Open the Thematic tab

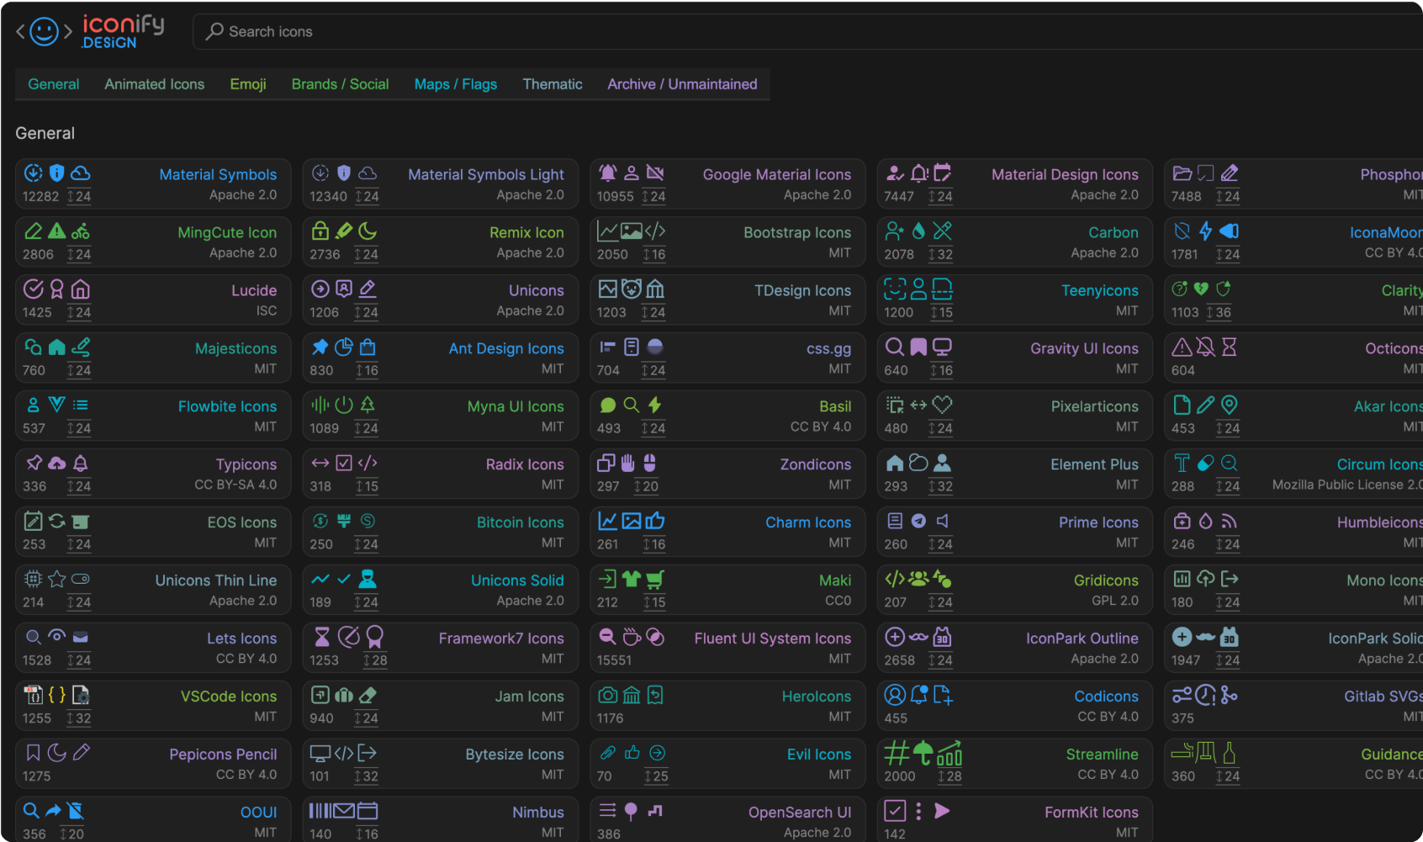(x=553, y=84)
